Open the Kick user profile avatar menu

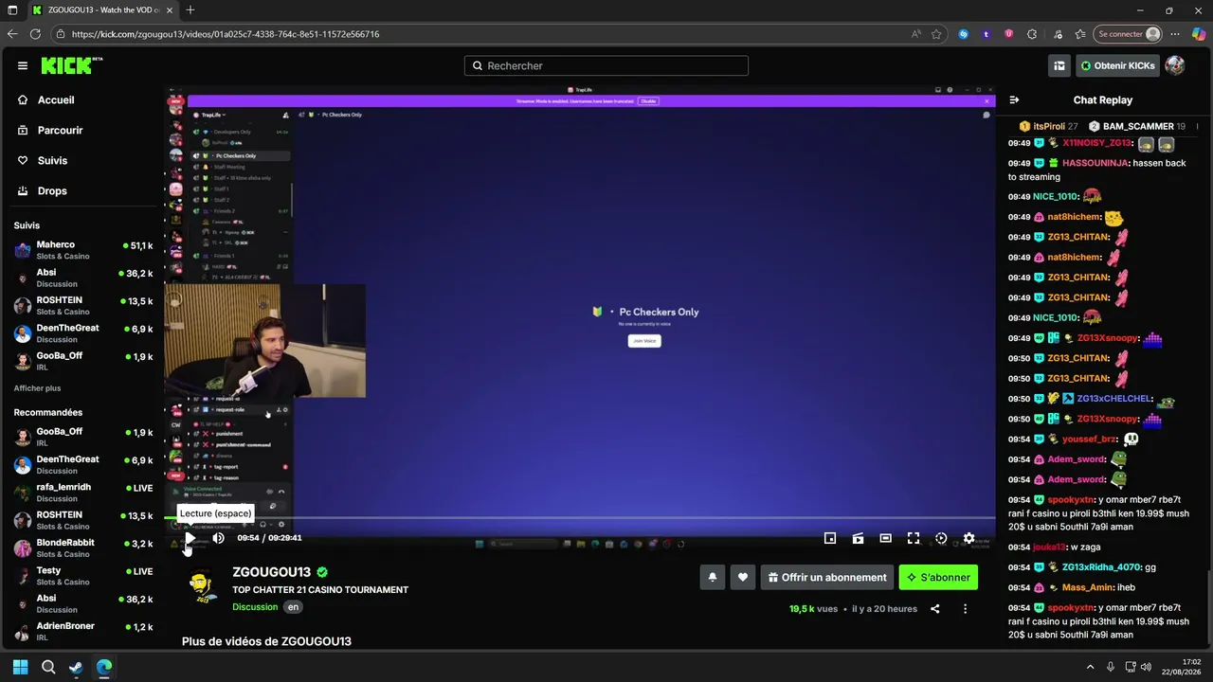pos(1175,65)
